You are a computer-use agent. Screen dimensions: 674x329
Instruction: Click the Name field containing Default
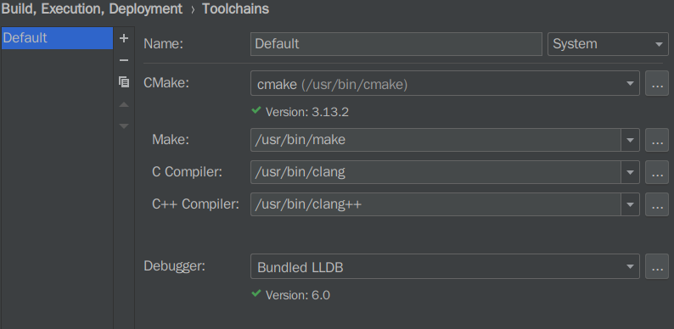(x=396, y=44)
